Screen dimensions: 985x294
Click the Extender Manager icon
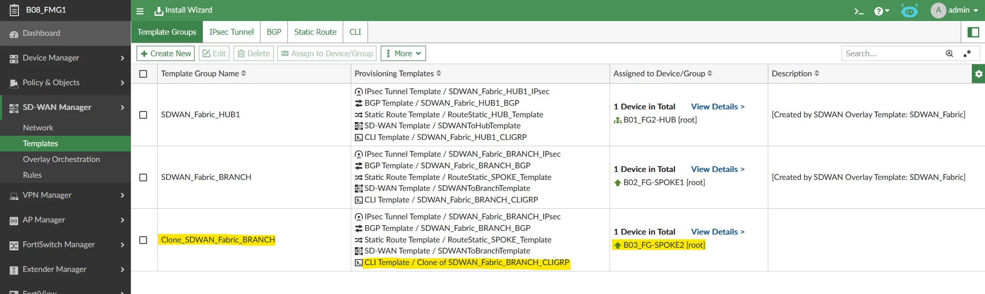click(14, 270)
